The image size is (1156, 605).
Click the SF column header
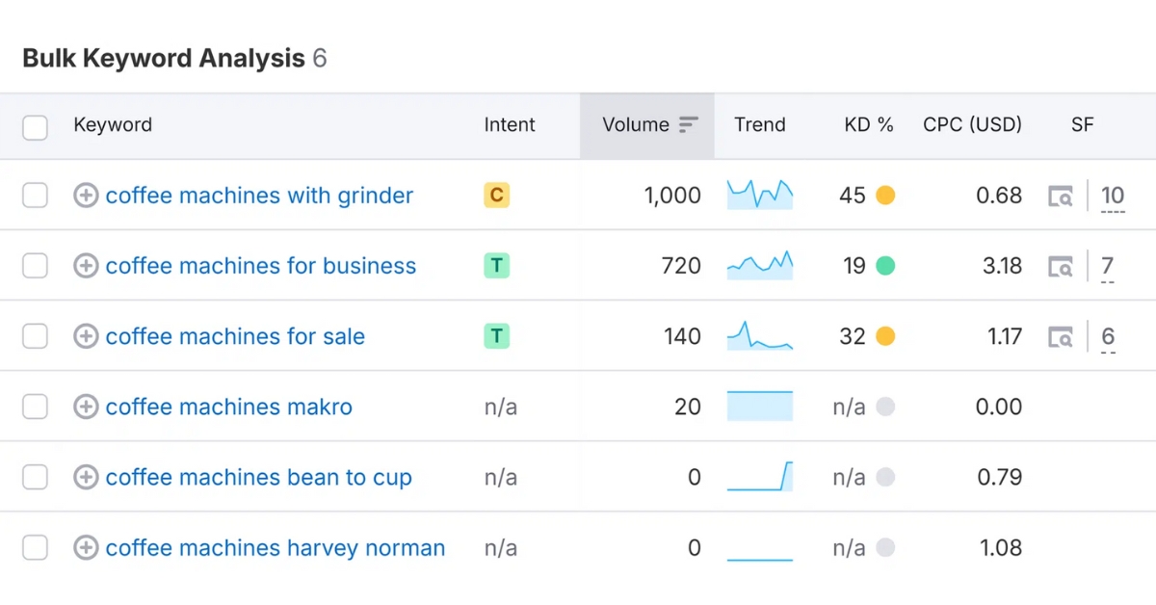coord(1082,125)
